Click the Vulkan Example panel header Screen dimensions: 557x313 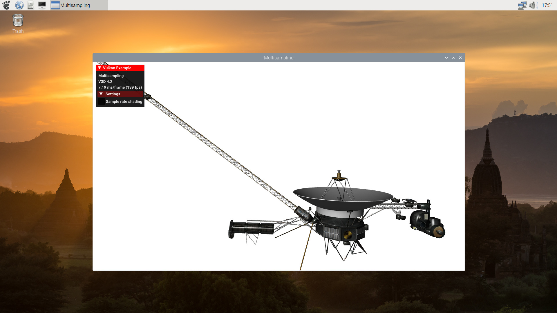coord(120,68)
